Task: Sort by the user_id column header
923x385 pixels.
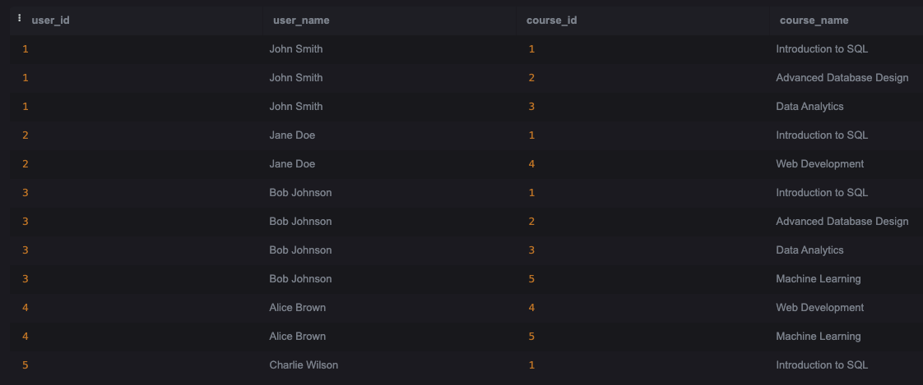Action: (50, 20)
